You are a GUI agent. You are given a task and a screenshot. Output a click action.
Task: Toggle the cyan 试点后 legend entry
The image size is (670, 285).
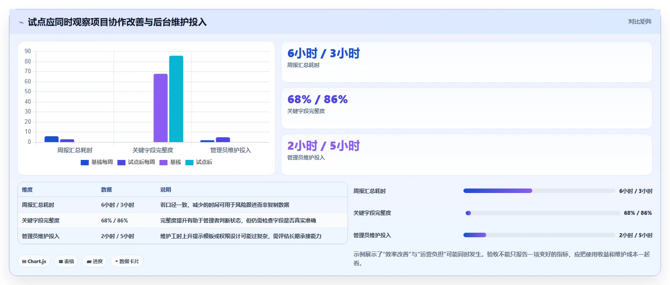click(x=199, y=162)
